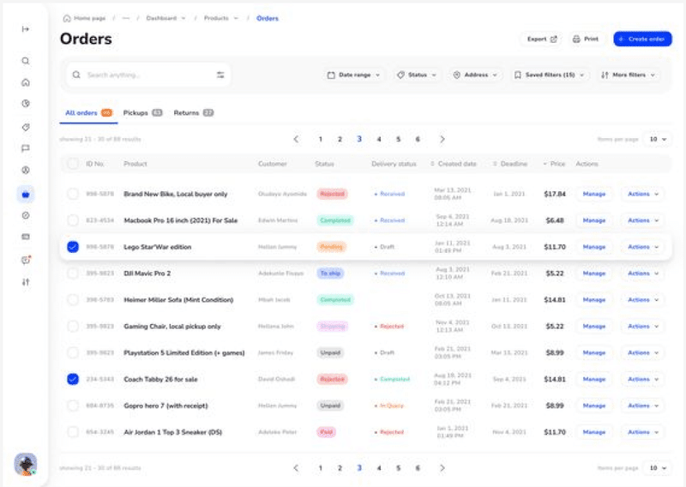Open the sidebar price tag icon
This screenshot has height=487, width=686.
point(26,128)
